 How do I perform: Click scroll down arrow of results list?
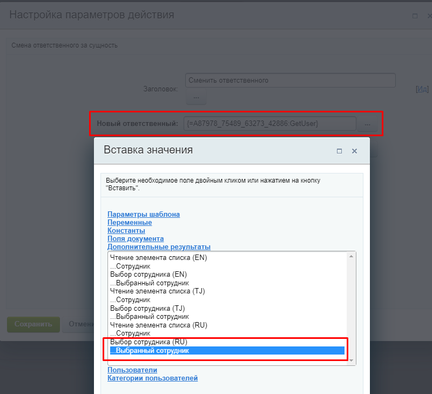point(352,360)
